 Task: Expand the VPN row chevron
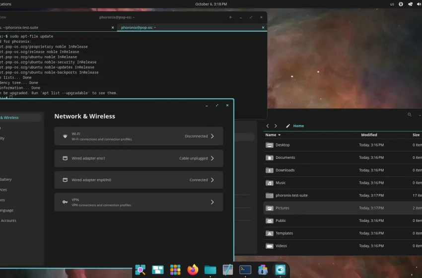click(212, 202)
